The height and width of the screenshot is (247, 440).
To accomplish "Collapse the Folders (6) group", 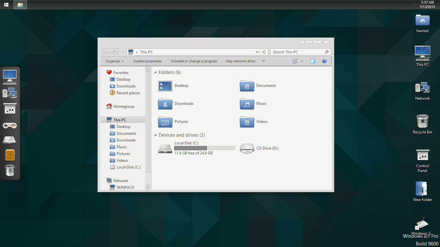I will pyautogui.click(x=156, y=73).
